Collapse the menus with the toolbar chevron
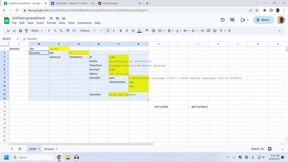This screenshot has width=288, height=162. click(x=279, y=31)
